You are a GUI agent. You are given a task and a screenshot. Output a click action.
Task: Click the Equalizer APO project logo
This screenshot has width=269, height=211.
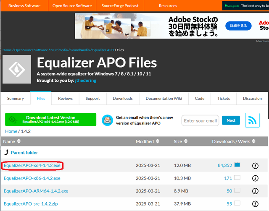click(x=17, y=69)
